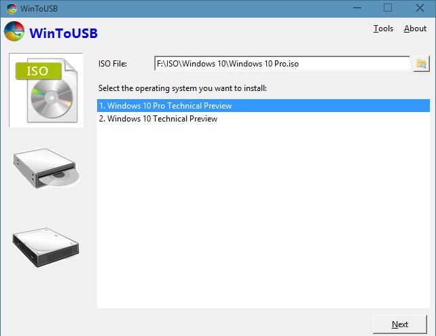Choose the second entry, Windows 10 Technical Preview
436x336 pixels.
(x=163, y=119)
